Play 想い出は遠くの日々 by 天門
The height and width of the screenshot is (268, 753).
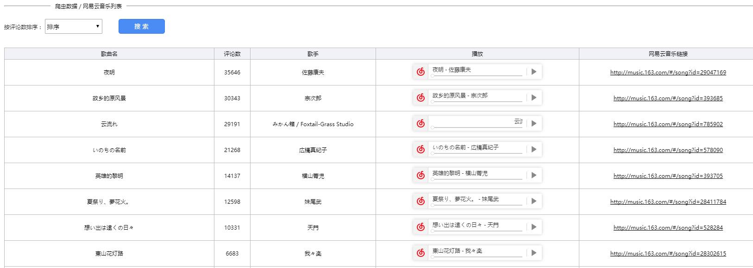(x=534, y=227)
